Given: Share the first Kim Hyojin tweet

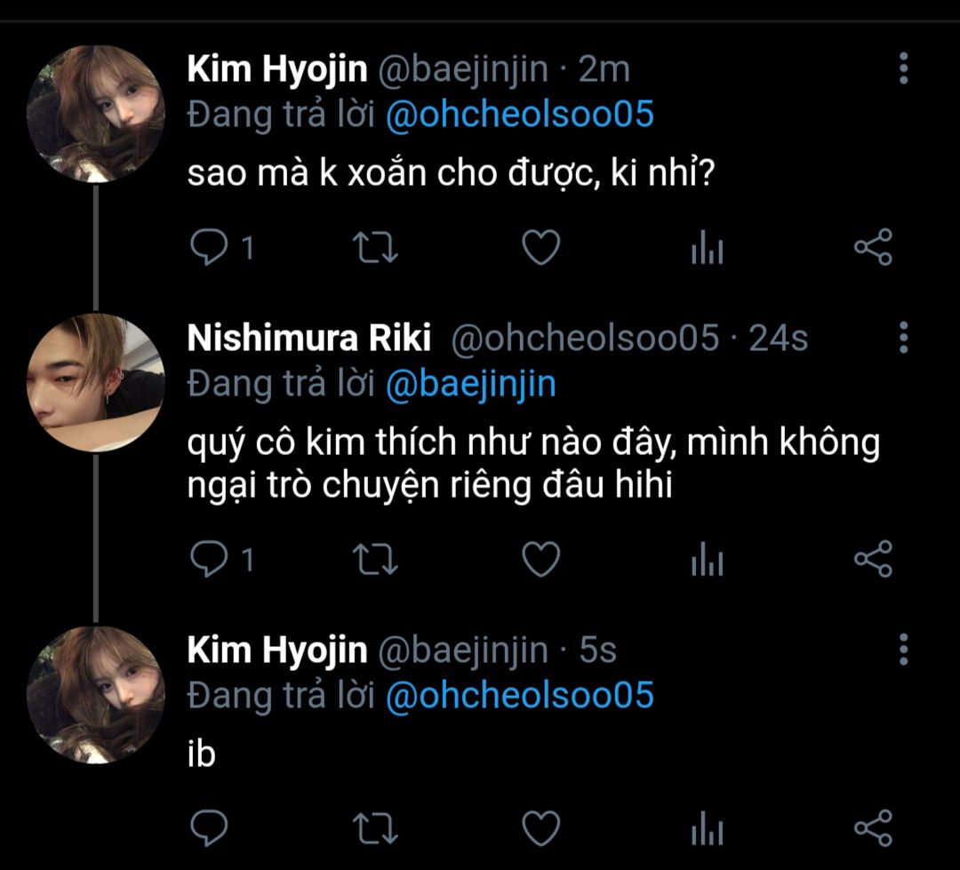Looking at the screenshot, I should [872, 248].
